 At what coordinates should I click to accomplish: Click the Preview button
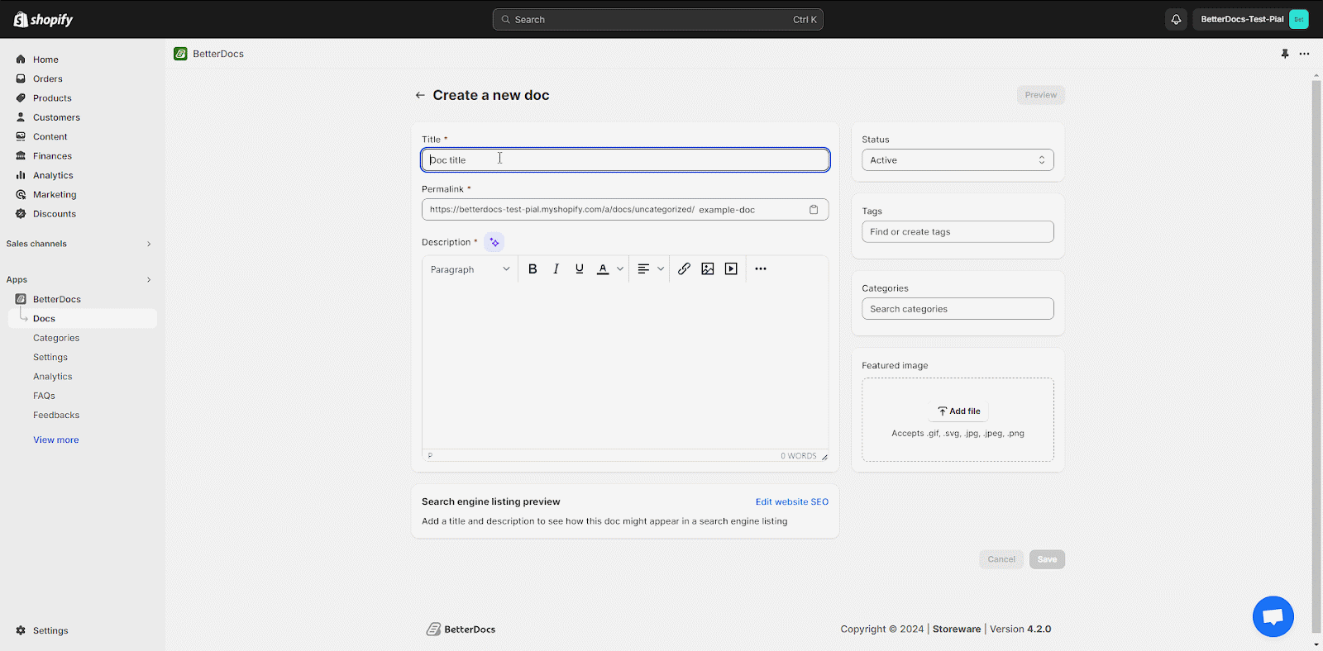[x=1041, y=95]
